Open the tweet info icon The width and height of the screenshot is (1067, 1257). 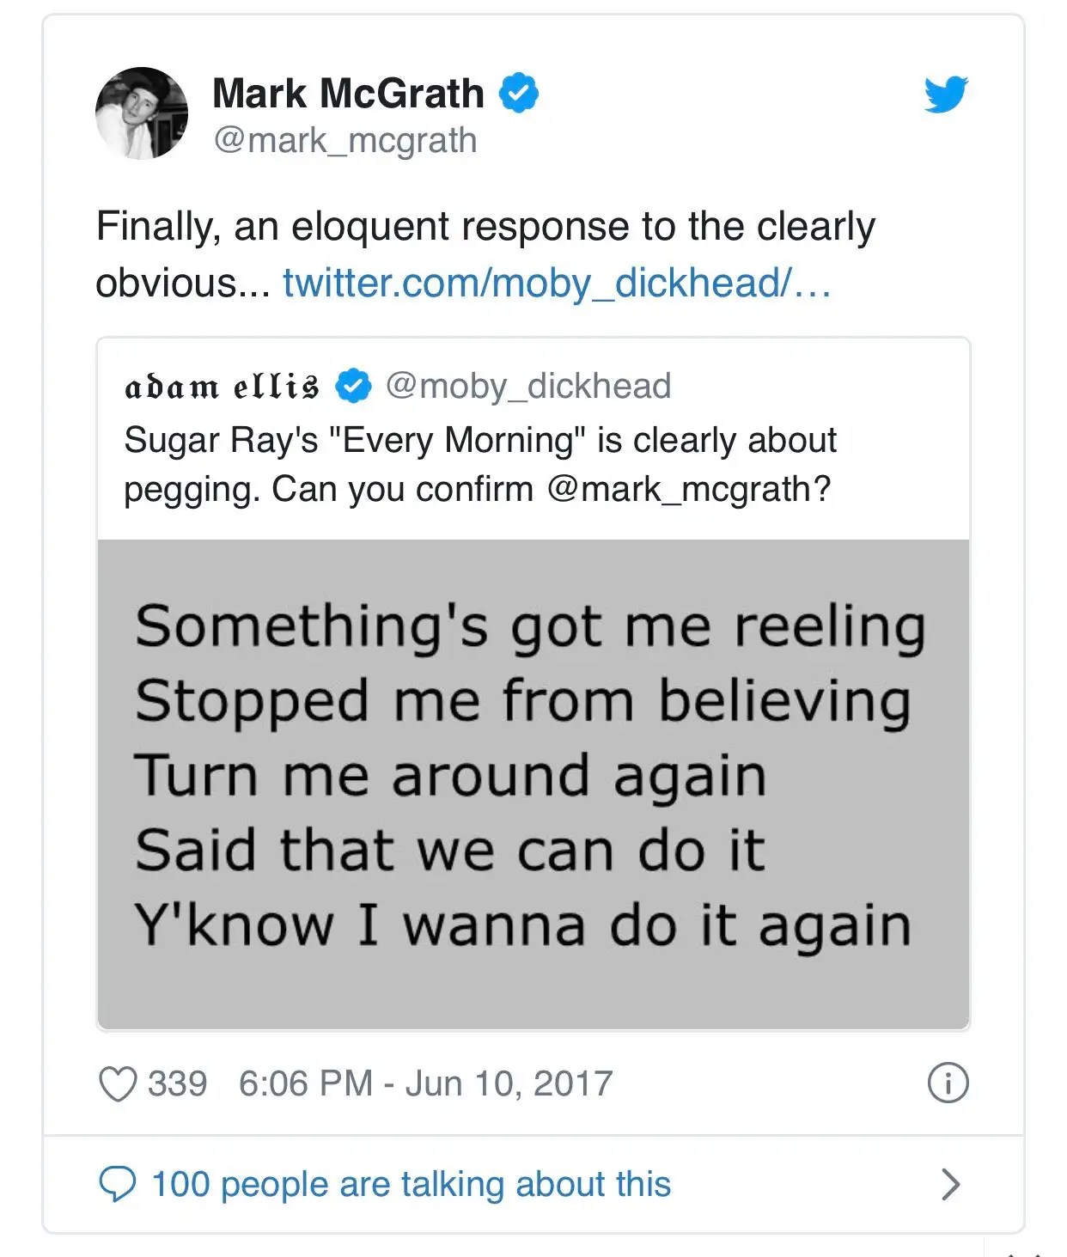pyautogui.click(x=948, y=1083)
